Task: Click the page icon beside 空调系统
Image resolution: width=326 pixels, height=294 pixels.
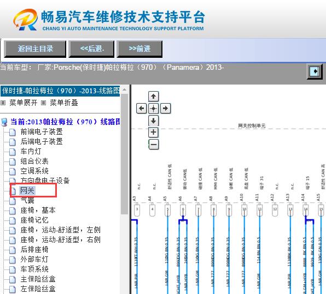Action: point(13,171)
